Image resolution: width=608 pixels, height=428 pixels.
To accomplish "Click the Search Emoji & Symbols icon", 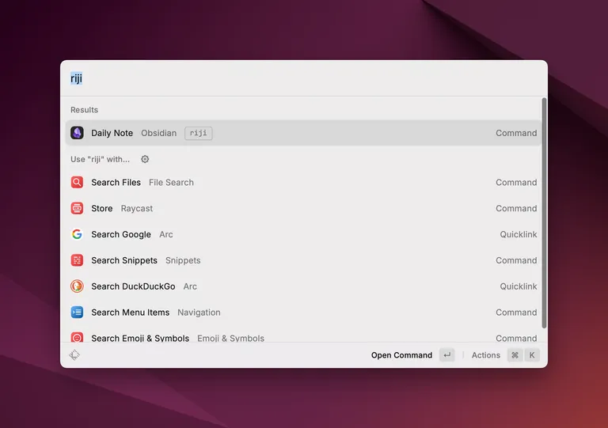I will point(77,338).
